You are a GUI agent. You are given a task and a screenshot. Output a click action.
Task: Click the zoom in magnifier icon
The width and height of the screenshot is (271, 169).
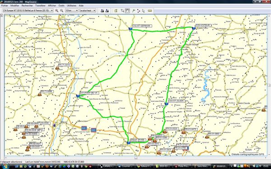click(x=57, y=11)
